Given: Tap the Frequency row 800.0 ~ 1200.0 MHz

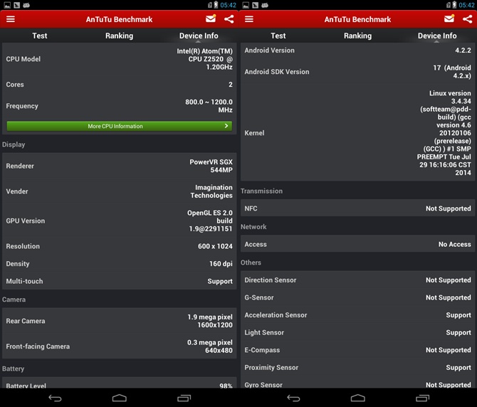Looking at the screenshot, I should pyautogui.click(x=120, y=106).
